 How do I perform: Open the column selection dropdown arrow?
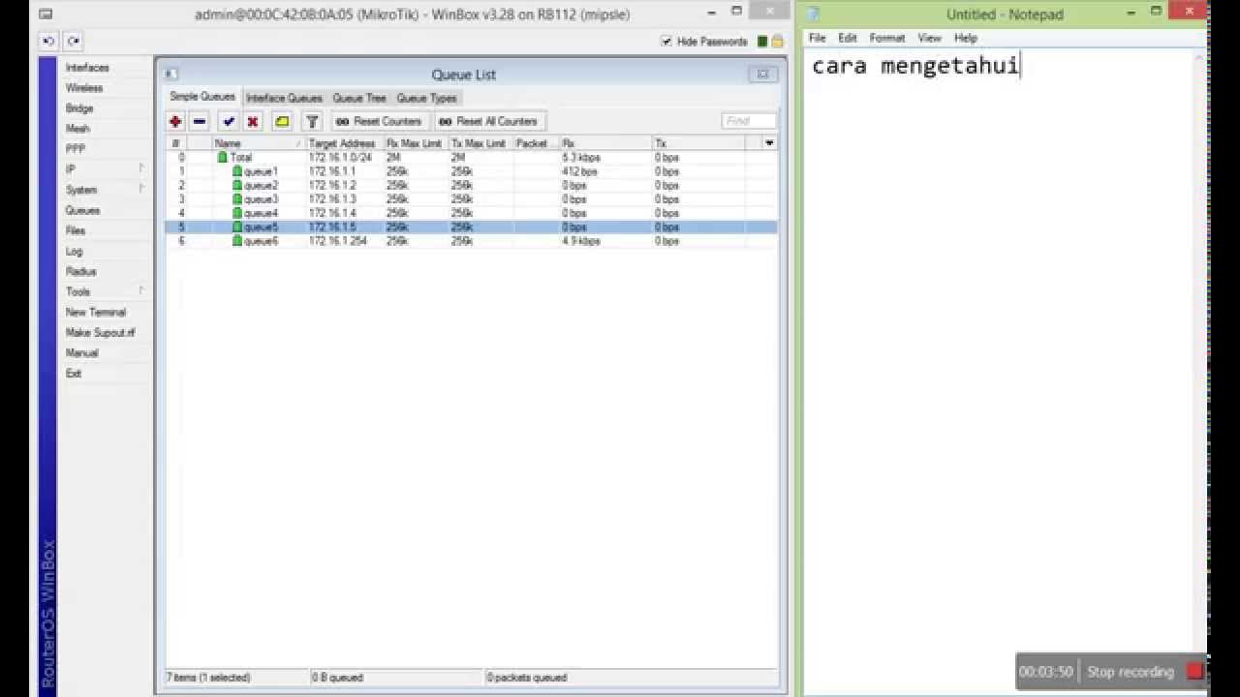769,143
